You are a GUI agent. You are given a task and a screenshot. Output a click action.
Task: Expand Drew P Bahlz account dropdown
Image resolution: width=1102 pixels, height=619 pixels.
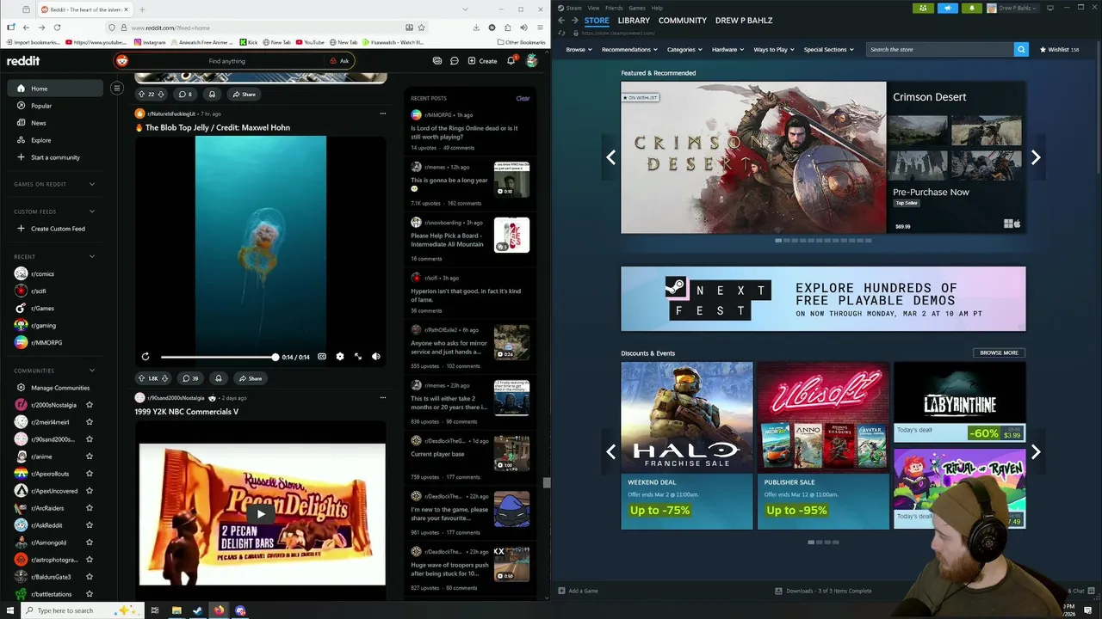click(x=1012, y=8)
